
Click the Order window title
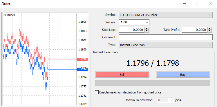[x=6, y=4]
